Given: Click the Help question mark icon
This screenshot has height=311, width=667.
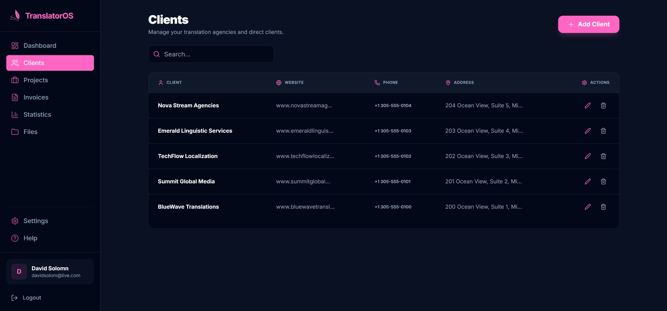Looking at the screenshot, I should [x=15, y=238].
